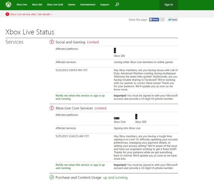214x181 pixels.
Task: Click the timestamp '5/25/2015 12:41:53 AM CST:'
Action: (x=72, y=136)
